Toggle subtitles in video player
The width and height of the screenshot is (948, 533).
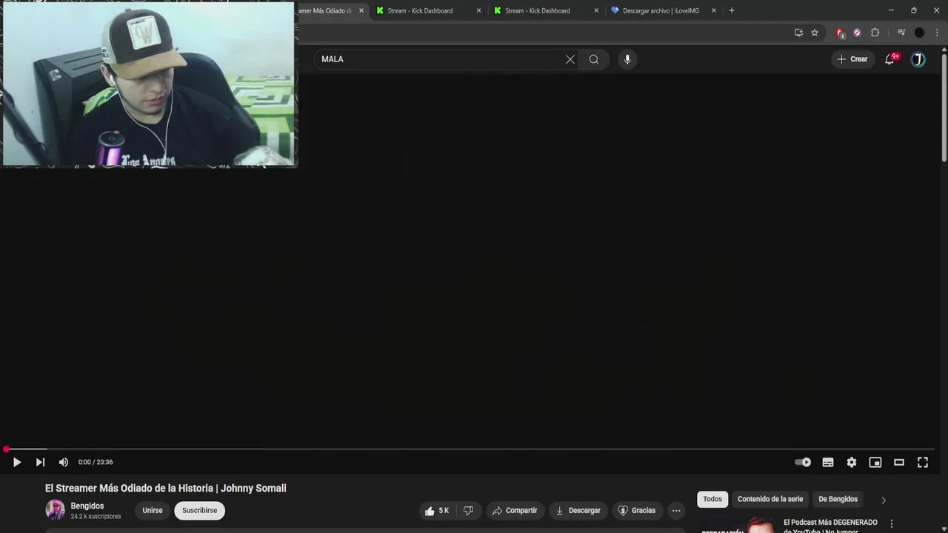(x=828, y=462)
